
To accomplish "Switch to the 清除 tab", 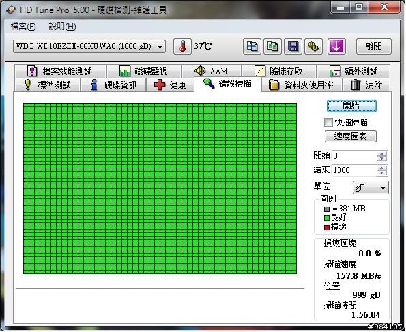I will [366, 85].
